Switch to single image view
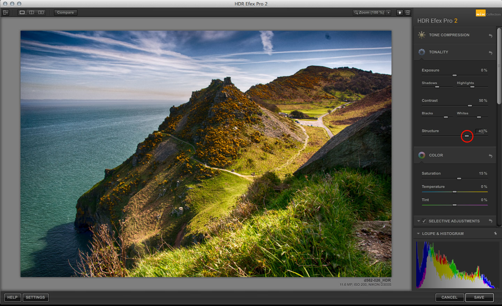502x306 pixels. point(22,13)
